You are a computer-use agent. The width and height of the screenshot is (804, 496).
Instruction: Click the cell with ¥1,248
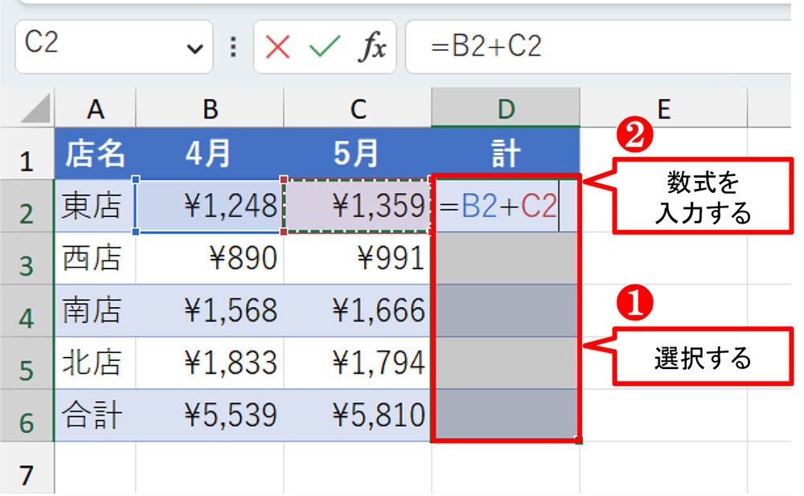(x=210, y=206)
